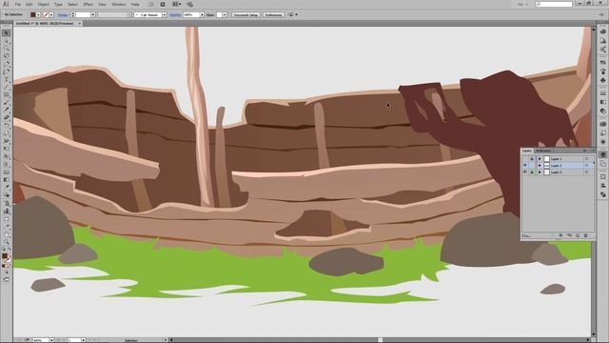Open Effect menu
This screenshot has height=343, width=609.
point(88,4)
